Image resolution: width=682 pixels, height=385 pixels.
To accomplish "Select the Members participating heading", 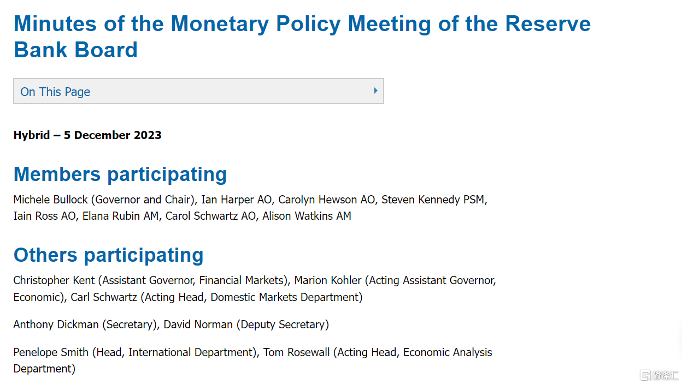I will (x=120, y=174).
